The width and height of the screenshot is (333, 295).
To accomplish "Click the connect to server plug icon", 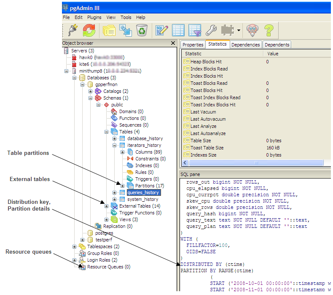I will tap(71, 30).
